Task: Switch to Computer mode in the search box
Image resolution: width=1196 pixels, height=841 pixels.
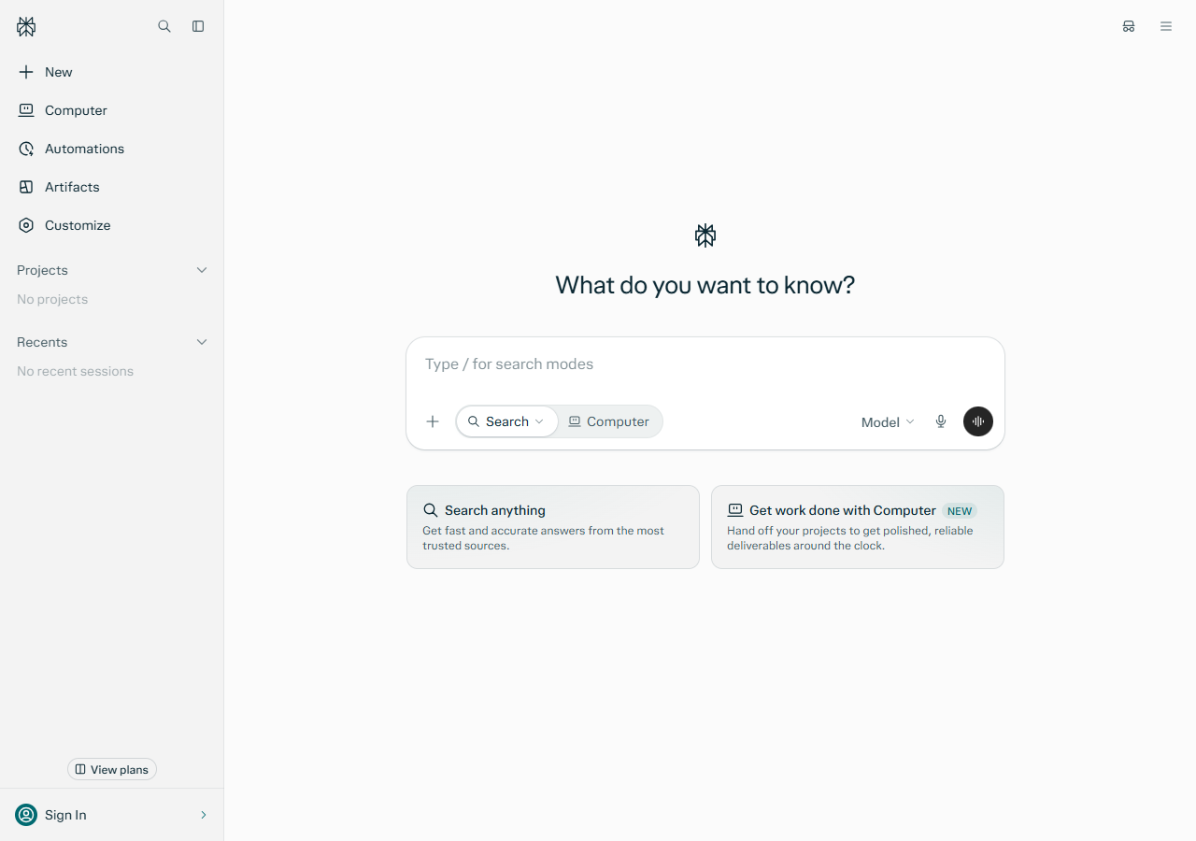Action: (609, 421)
